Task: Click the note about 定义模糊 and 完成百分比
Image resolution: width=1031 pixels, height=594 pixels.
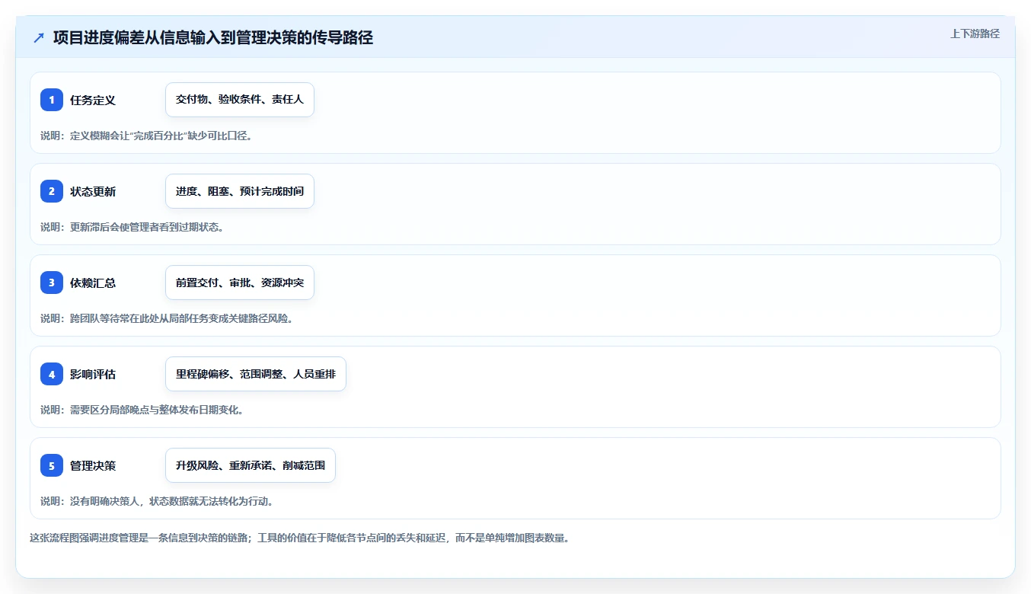Action: click(x=146, y=136)
